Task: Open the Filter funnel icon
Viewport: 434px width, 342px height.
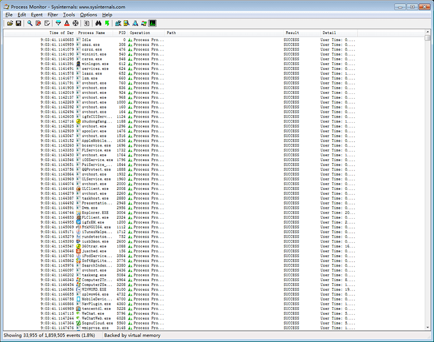Action: tap(59, 24)
